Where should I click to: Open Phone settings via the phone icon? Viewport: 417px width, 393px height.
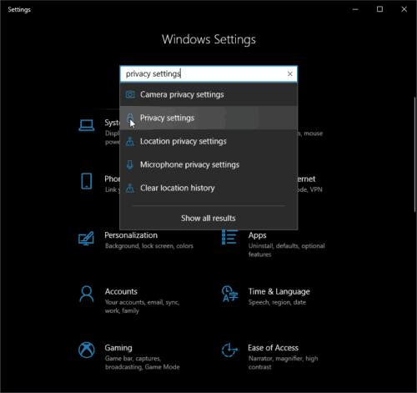[87, 181]
